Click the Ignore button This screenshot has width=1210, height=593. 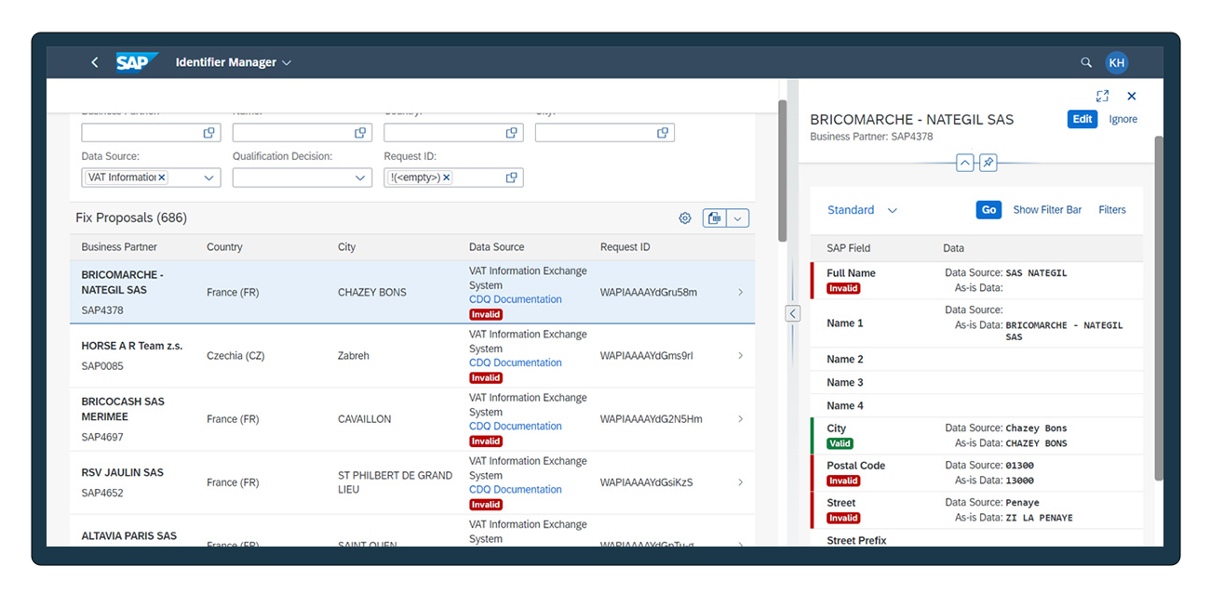pos(1123,119)
